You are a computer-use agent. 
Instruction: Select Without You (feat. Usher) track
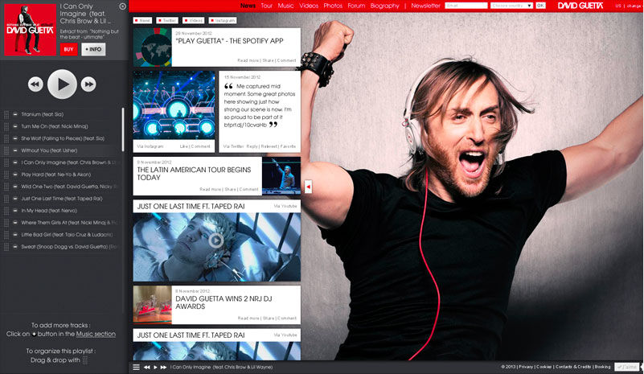(49, 150)
